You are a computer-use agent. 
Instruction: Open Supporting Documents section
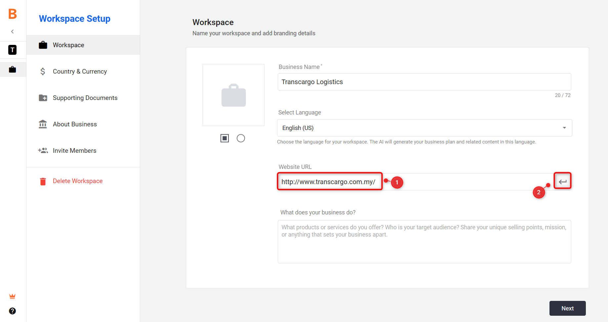click(83, 98)
